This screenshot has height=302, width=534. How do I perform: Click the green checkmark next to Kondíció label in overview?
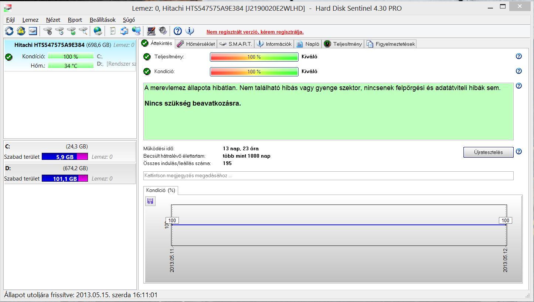pos(147,71)
